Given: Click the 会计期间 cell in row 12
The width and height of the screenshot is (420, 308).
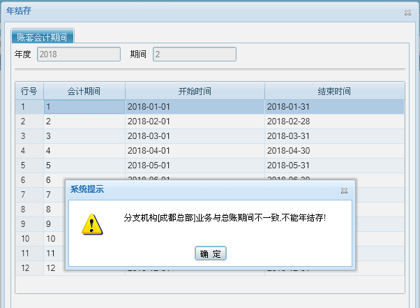Looking at the screenshot, I should coord(54,268).
